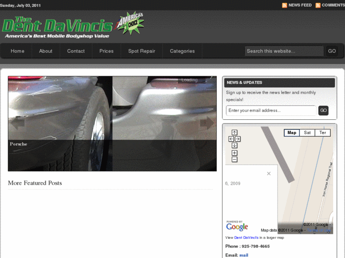Open Dent DaVinci's larger map link
The width and height of the screenshot is (345, 258).
pos(246,238)
